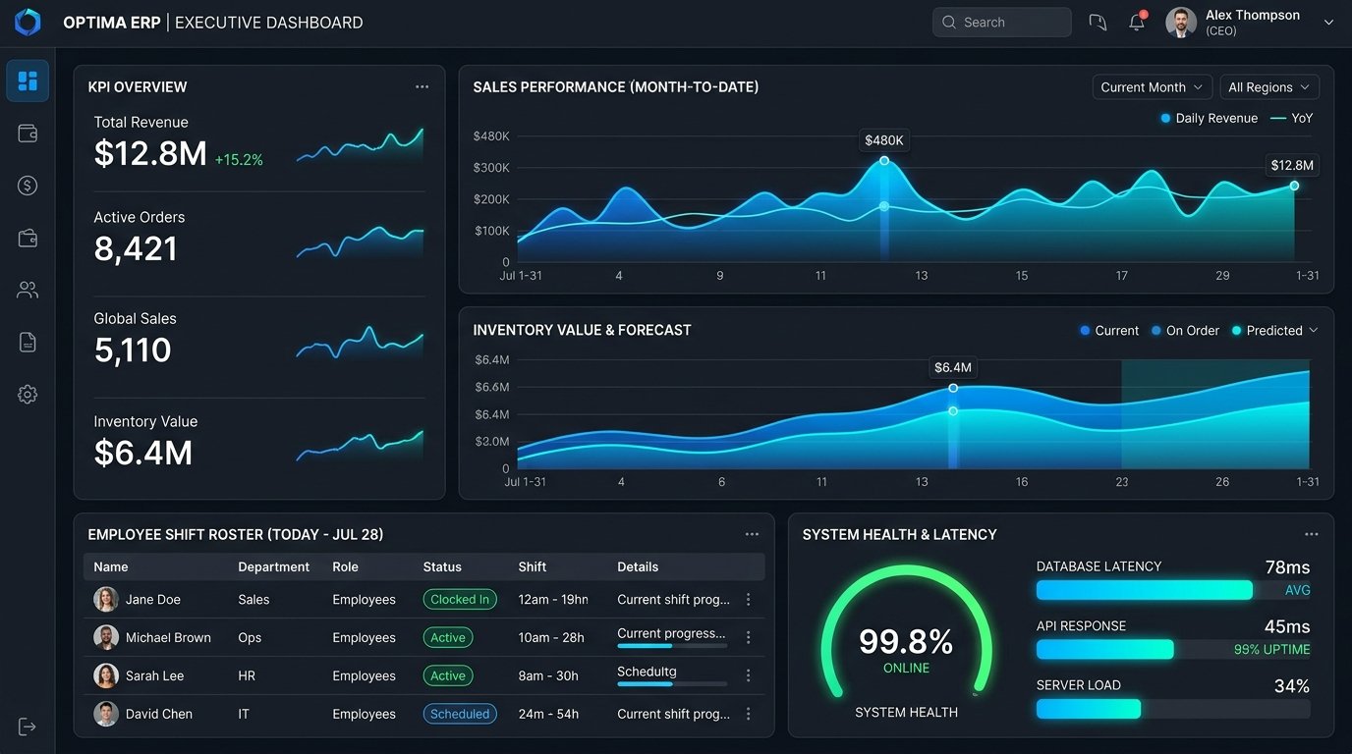
Task: Click the Clocked In status badge
Action: click(460, 600)
